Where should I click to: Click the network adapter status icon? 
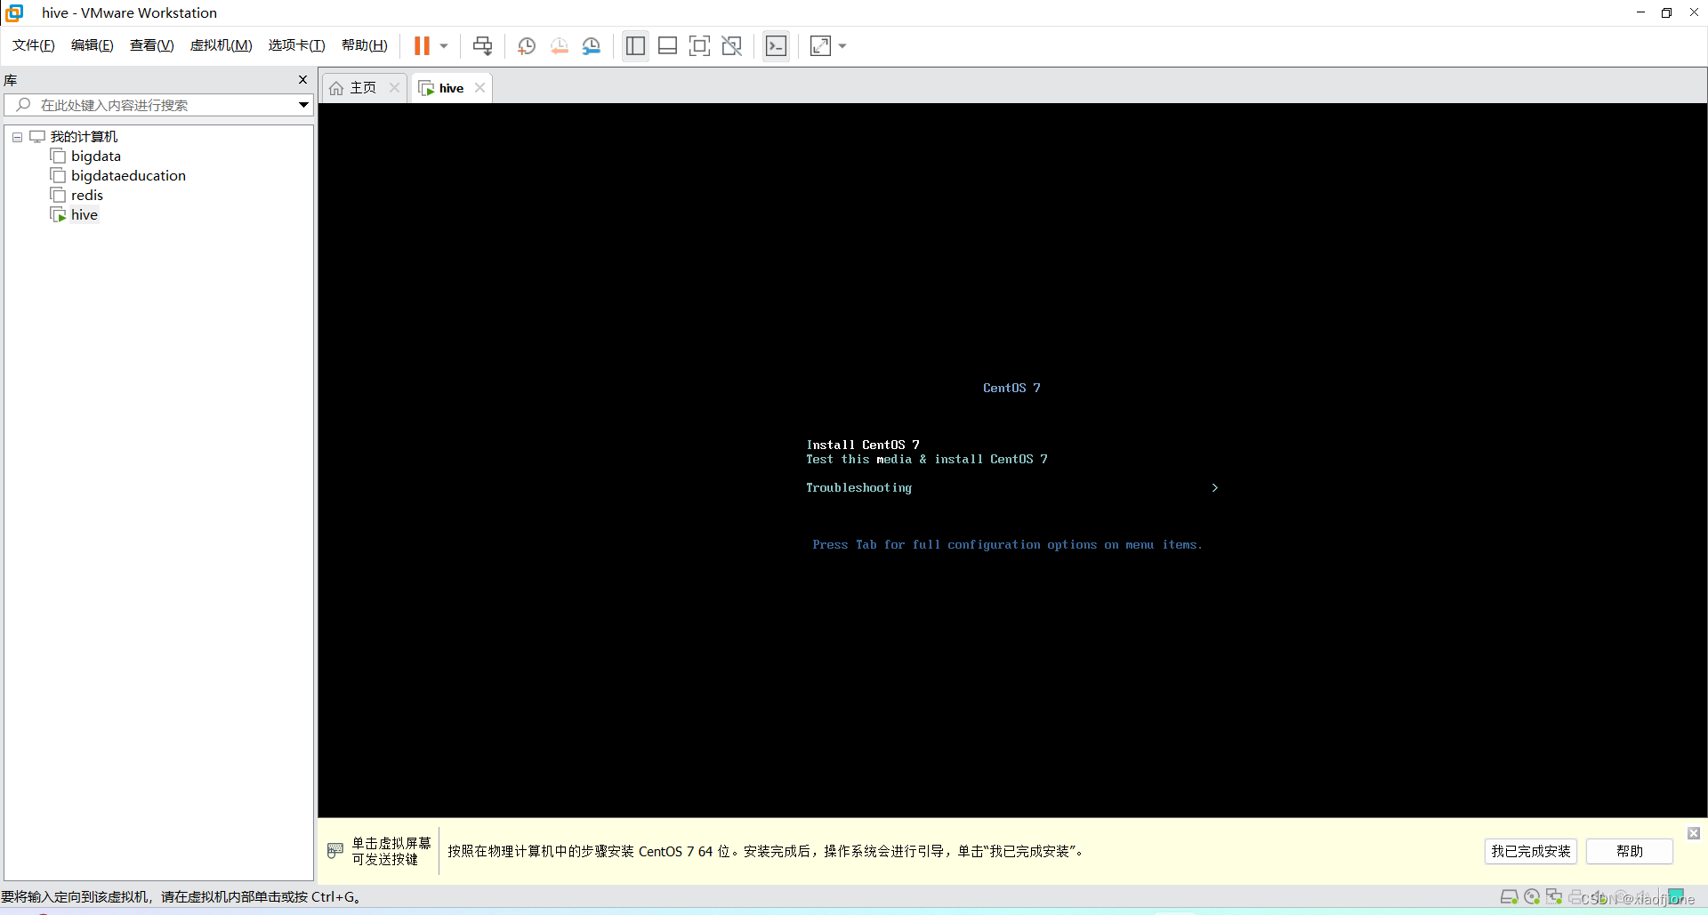click(x=1554, y=896)
